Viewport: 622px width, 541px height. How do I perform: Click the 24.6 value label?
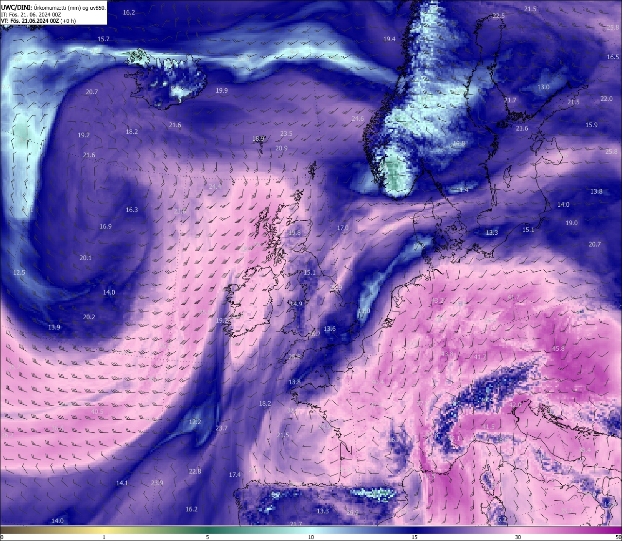[358, 118]
